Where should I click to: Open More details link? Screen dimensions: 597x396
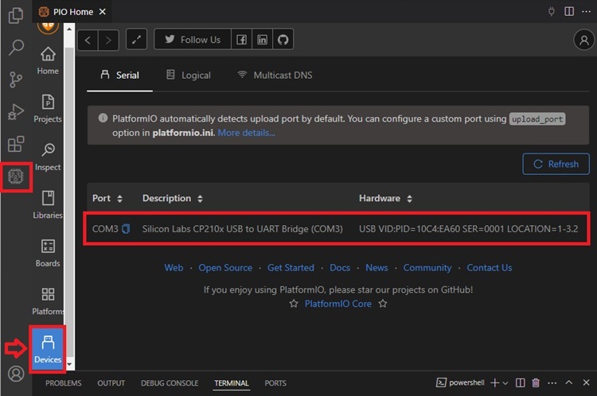[246, 133]
